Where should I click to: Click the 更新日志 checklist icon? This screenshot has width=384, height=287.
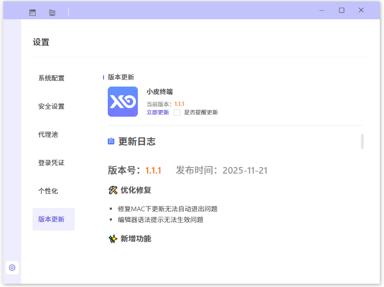coord(112,141)
